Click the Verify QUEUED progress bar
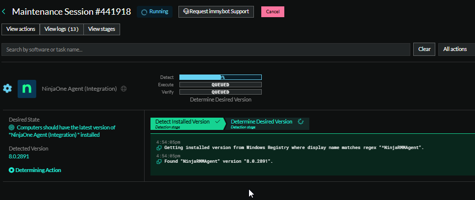The height and width of the screenshot is (200, 475). pos(221,92)
